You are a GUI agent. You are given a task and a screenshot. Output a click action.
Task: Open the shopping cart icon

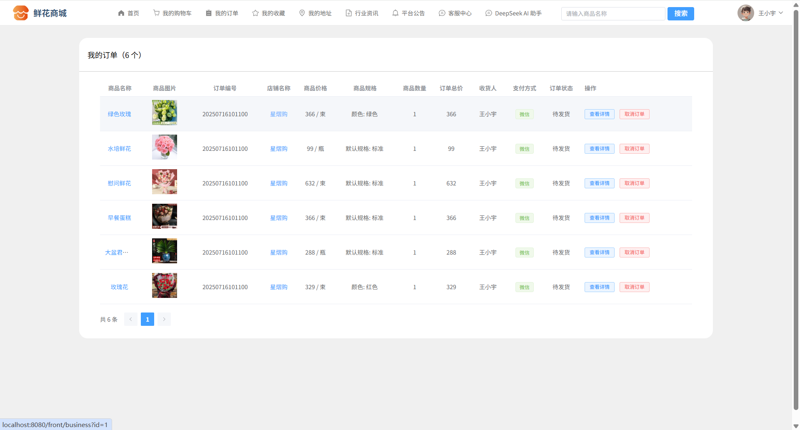pyautogui.click(x=156, y=13)
